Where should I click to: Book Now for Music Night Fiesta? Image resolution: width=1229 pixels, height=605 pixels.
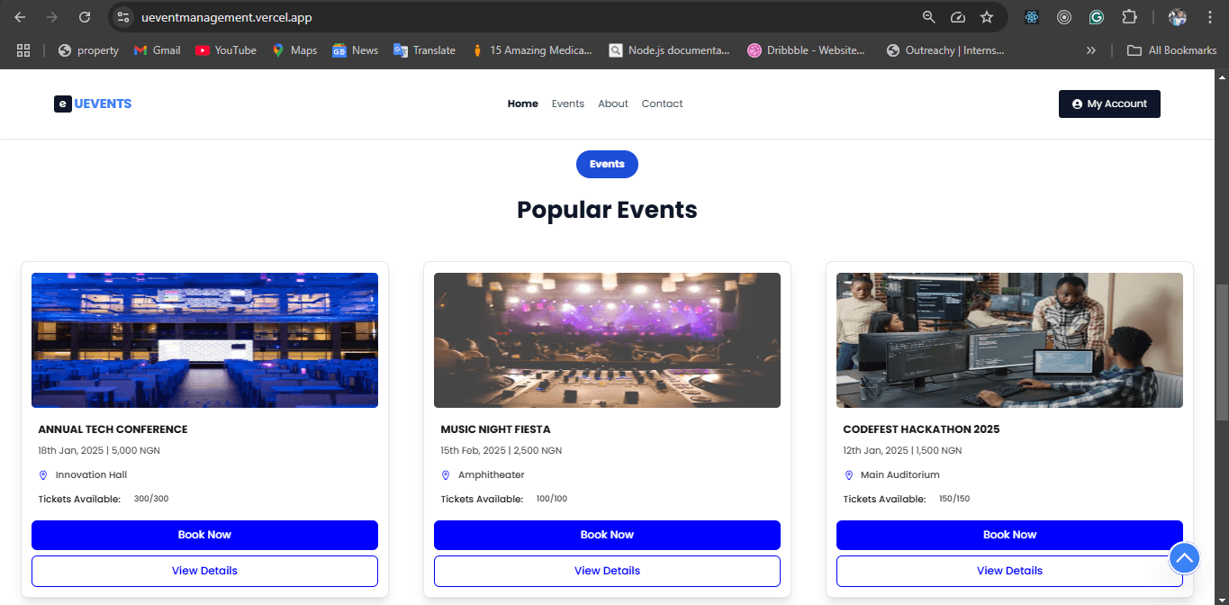(607, 535)
